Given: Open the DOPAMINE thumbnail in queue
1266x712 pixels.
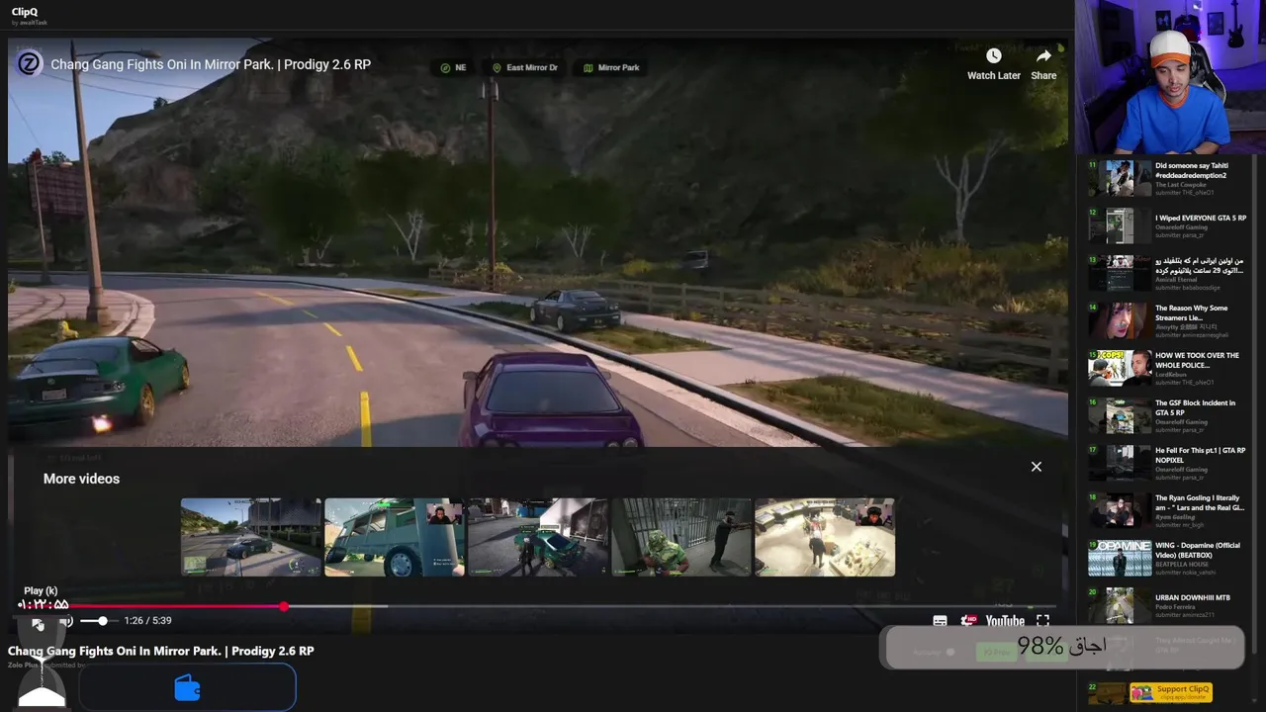Looking at the screenshot, I should 1120,559.
